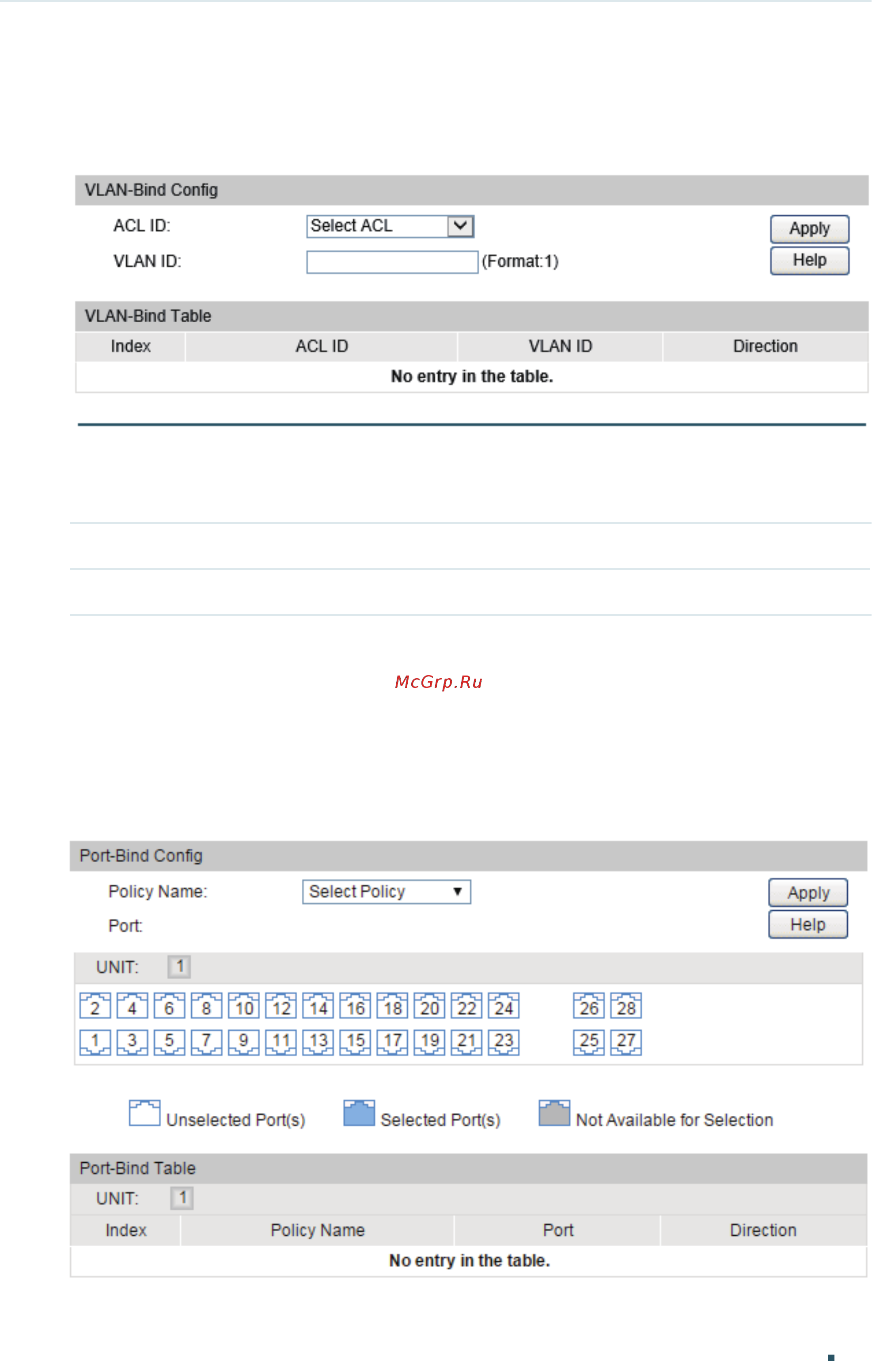Select port 24 icon
The image size is (872, 1363).
click(504, 1006)
